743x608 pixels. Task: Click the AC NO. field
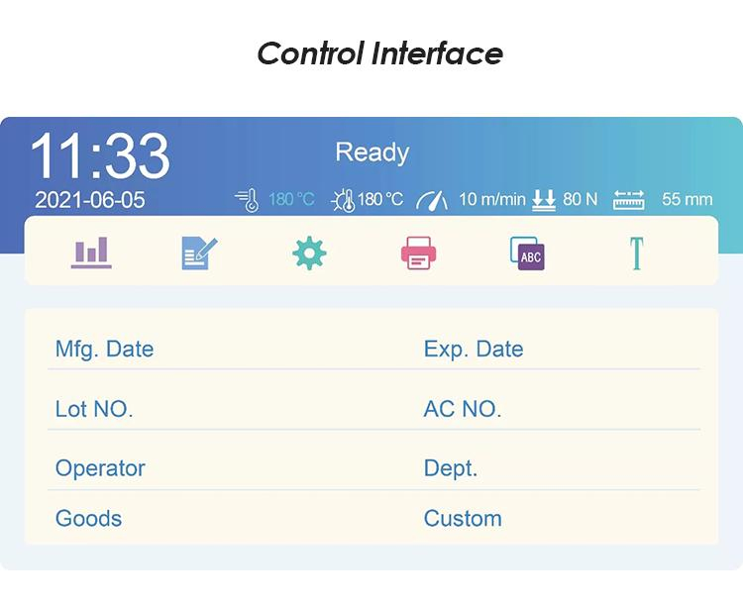(x=463, y=409)
